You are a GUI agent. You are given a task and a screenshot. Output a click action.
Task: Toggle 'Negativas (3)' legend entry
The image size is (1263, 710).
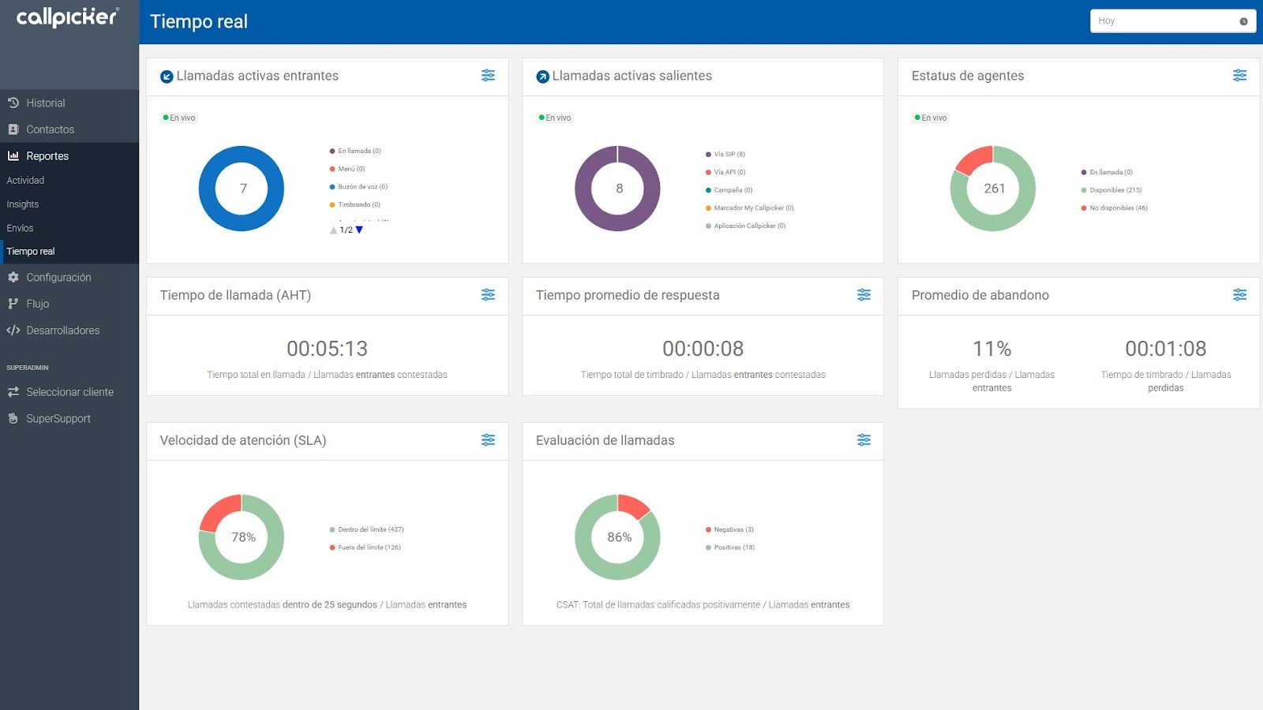tap(729, 529)
